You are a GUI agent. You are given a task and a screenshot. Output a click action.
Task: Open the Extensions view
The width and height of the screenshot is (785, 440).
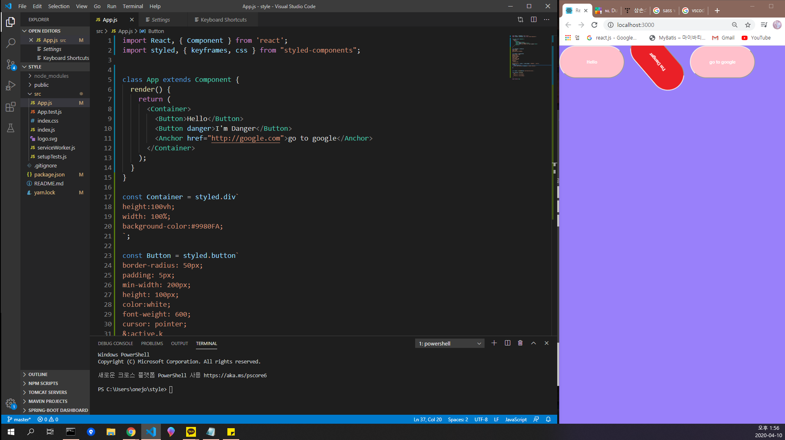11,107
